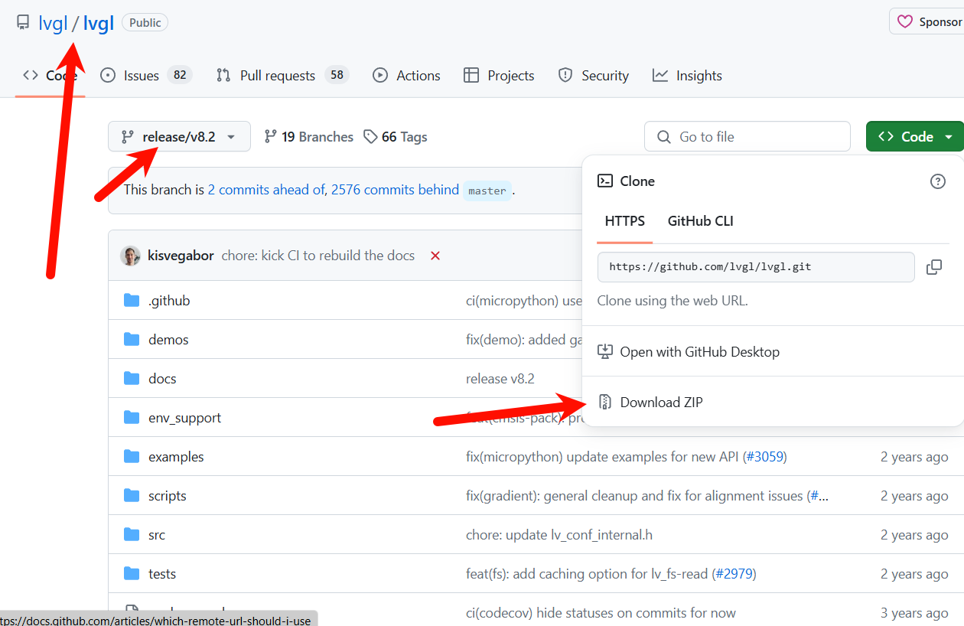The height and width of the screenshot is (626, 964).
Task: Open the kisvegabor author link
Action: (181, 256)
